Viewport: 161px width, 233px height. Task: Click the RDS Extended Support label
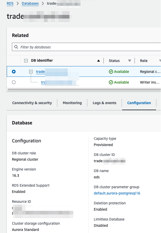point(31,185)
